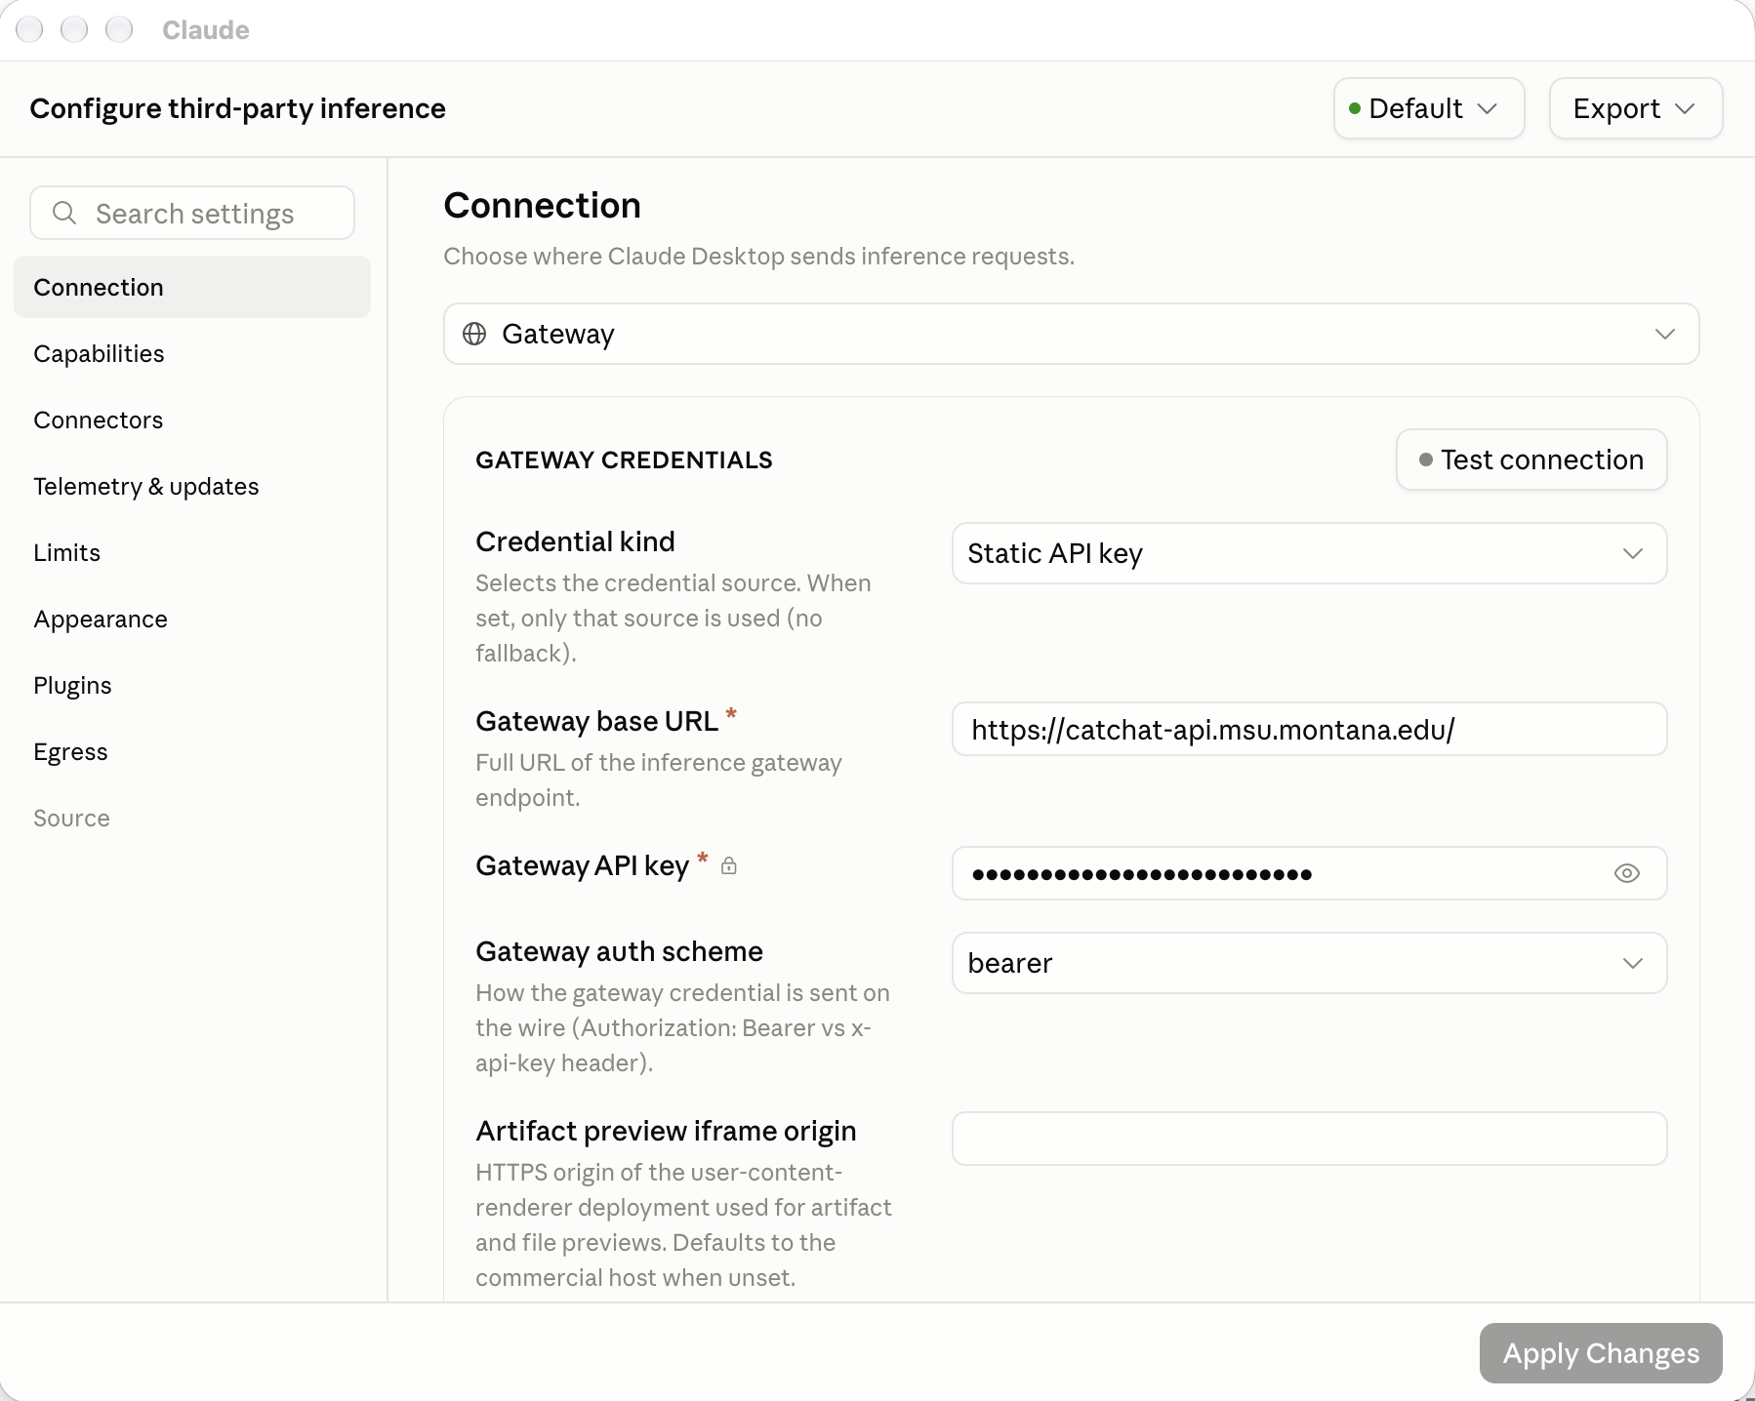The image size is (1755, 1401).
Task: Click the Configure third-party inference title
Action: [237, 108]
